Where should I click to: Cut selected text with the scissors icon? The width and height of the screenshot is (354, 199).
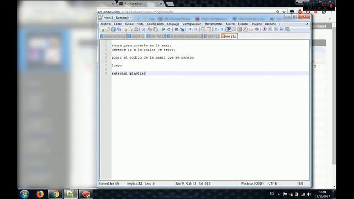click(x=144, y=29)
